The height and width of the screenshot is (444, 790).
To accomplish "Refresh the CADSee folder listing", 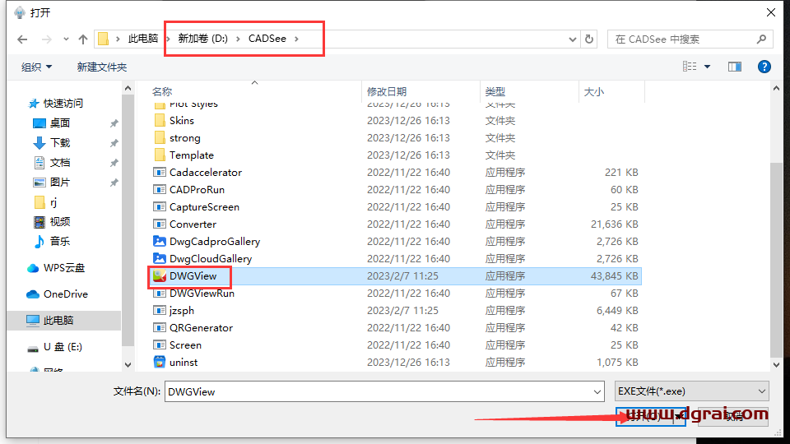I will (589, 39).
